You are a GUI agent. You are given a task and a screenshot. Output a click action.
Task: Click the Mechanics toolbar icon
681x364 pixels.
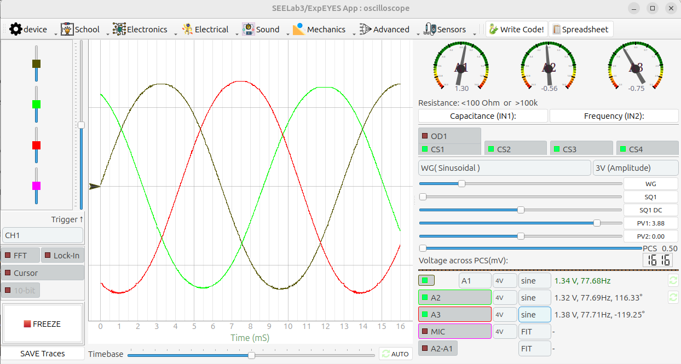[298, 30]
